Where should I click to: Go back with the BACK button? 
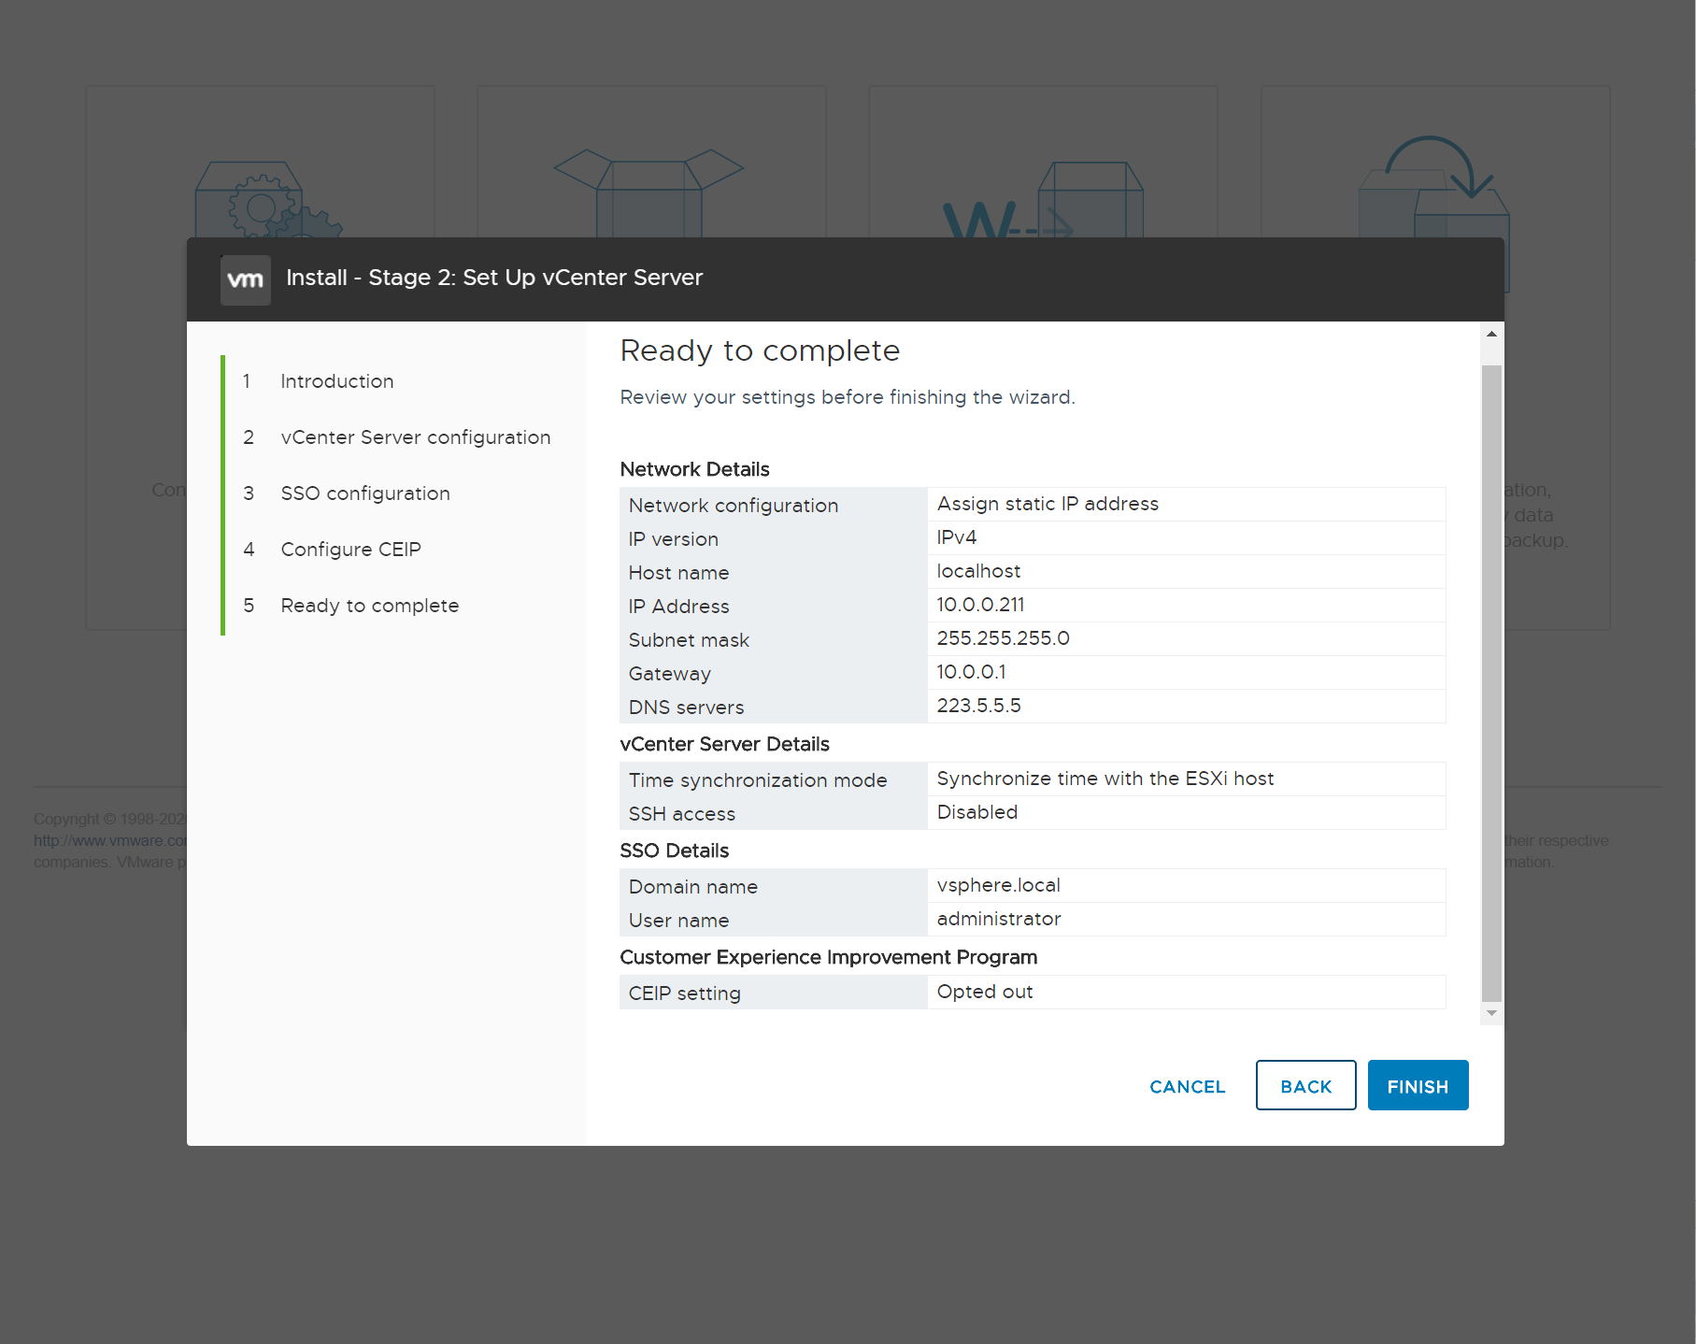(1306, 1085)
